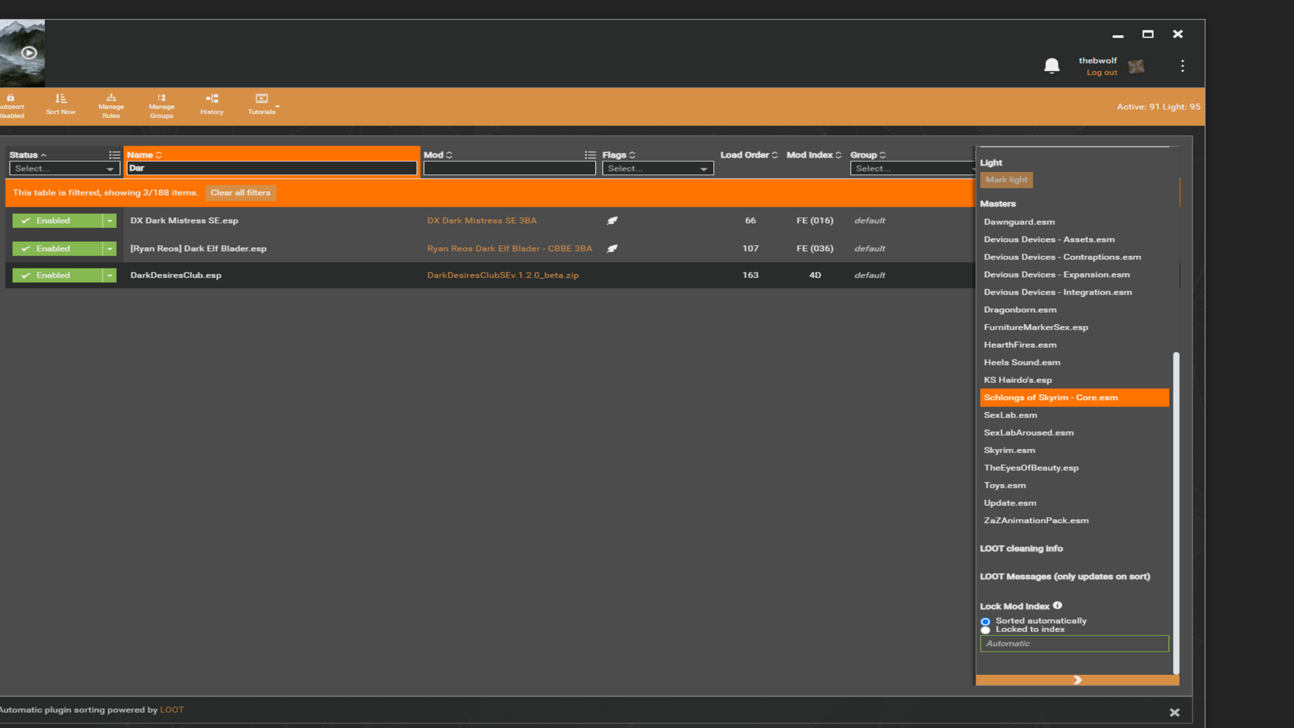Sort by the Group column header
Screen dimensions: 1294x728
click(x=868, y=155)
